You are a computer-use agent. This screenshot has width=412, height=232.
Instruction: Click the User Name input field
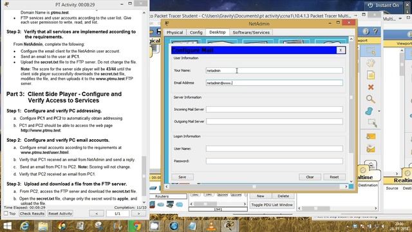click(274, 149)
